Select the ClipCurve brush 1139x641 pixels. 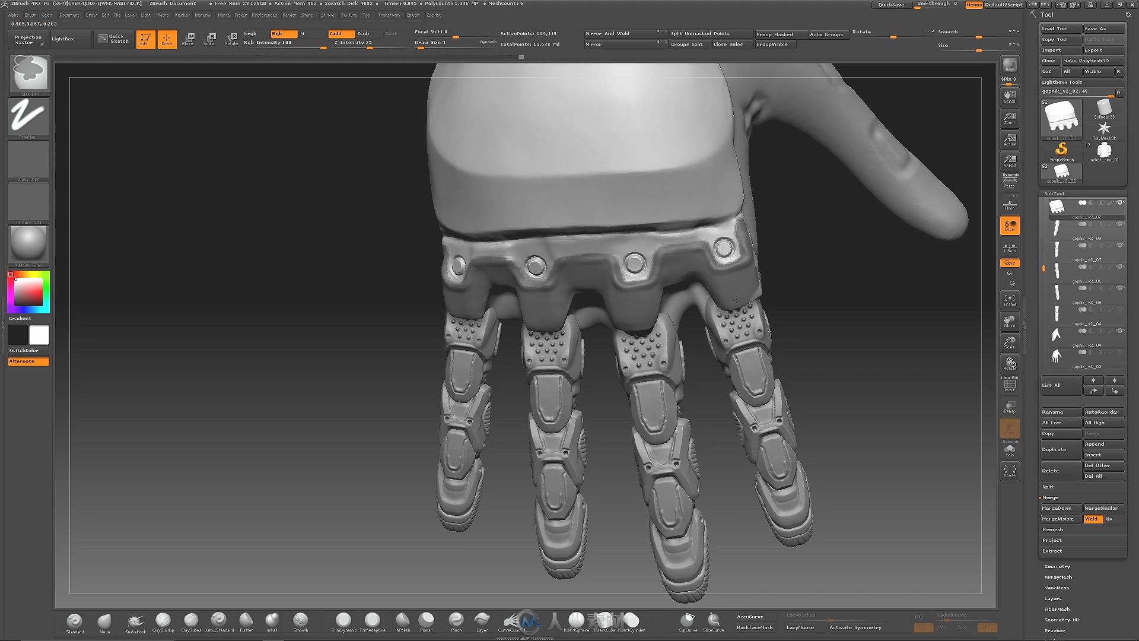pyautogui.click(x=688, y=623)
